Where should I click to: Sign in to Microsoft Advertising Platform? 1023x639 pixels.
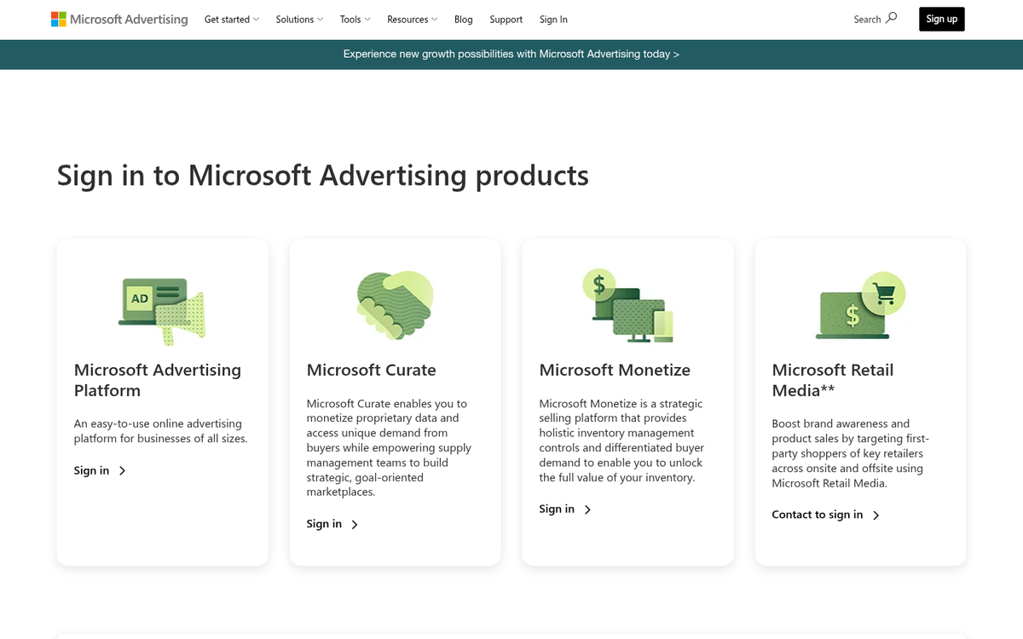[92, 469]
